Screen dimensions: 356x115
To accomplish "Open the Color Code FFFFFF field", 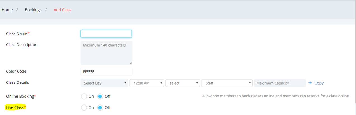I will click(x=106, y=71).
